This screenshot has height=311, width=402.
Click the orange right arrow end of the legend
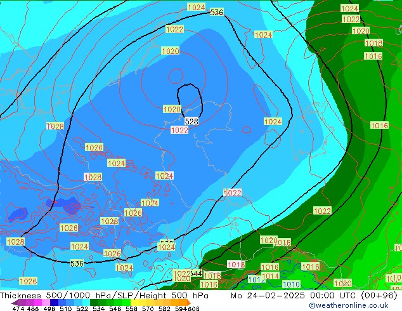coord(189,303)
